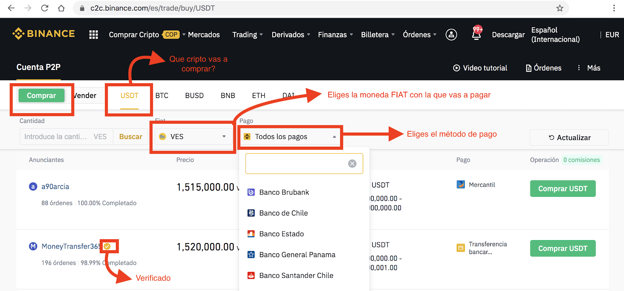
Task: Click the Banco Estado logo icon
Action: (251, 234)
